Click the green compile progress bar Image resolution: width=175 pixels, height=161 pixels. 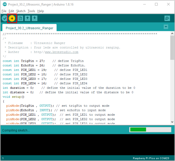tap(138, 130)
